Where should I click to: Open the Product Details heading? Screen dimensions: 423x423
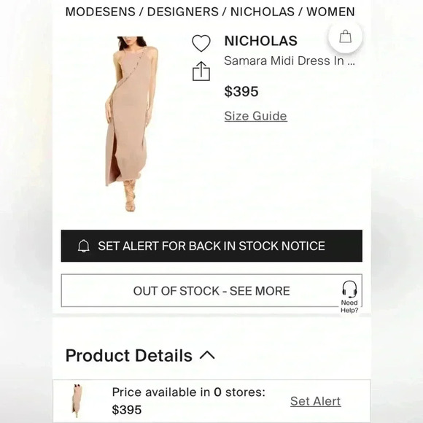tap(129, 355)
